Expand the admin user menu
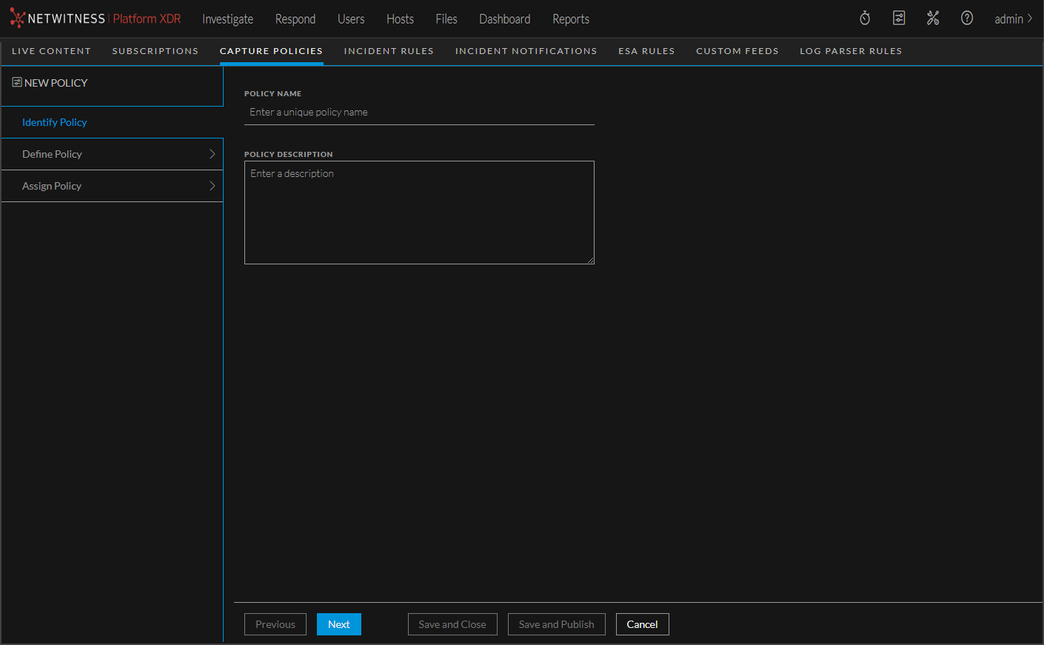Image resolution: width=1044 pixels, height=645 pixels. 1013,19
